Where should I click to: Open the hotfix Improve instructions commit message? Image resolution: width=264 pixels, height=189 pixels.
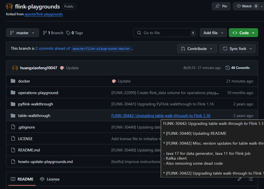tap(136, 162)
